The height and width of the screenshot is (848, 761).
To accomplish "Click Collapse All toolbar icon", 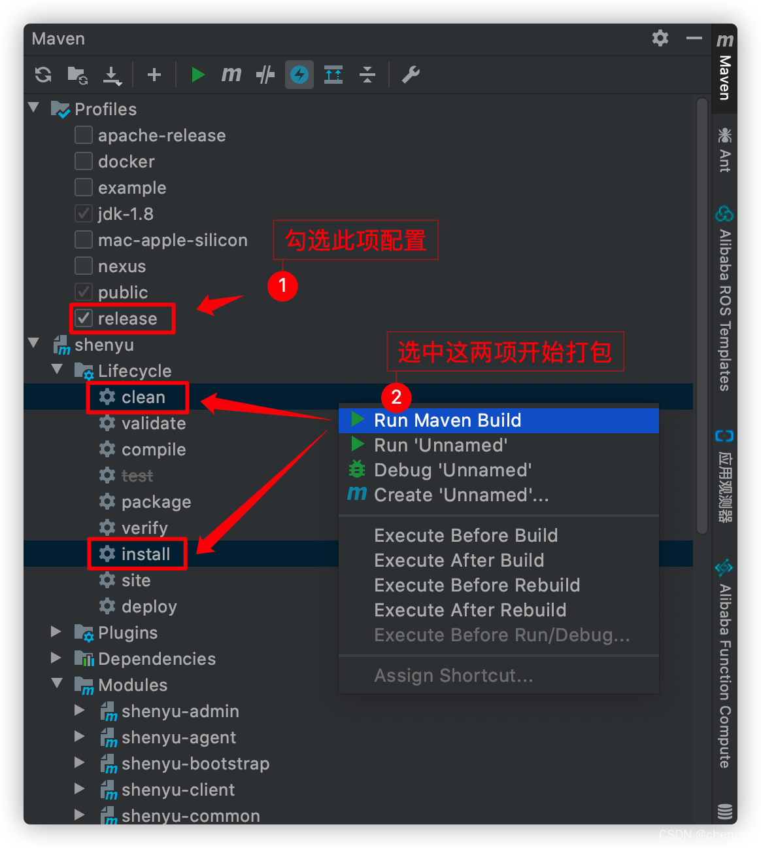I will click(367, 75).
